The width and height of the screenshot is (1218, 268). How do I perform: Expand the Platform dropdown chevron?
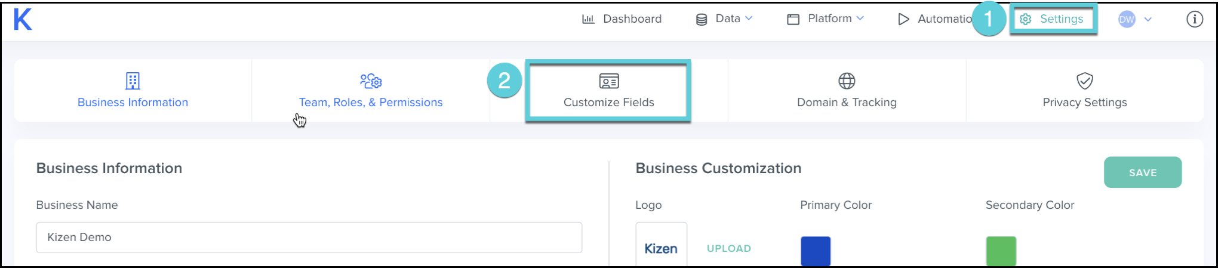[x=860, y=19]
